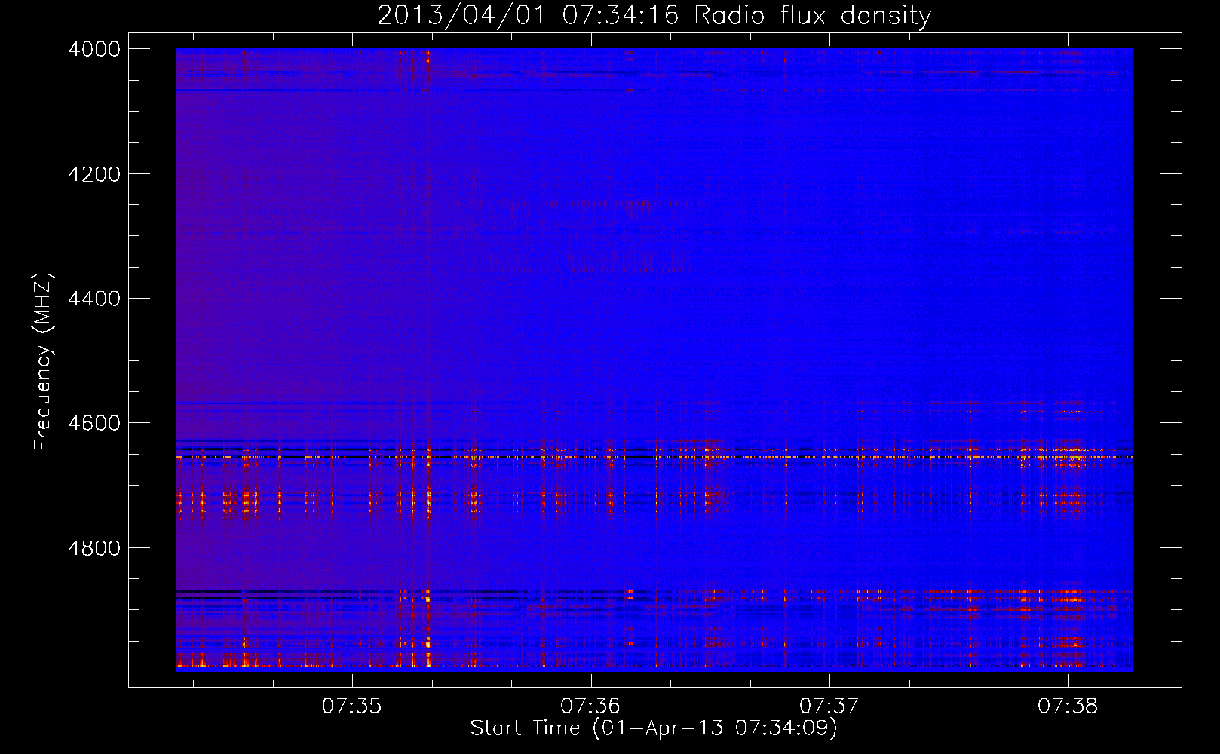Click the 4600 frequency tick label
The width and height of the screenshot is (1220, 754).
94,423
